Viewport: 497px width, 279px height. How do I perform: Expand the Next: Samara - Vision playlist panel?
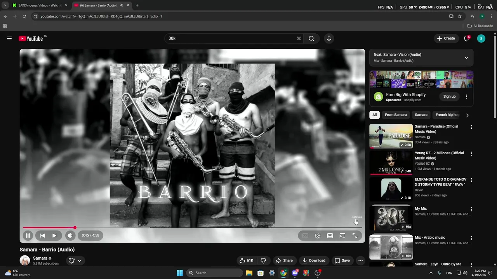tap(466, 58)
